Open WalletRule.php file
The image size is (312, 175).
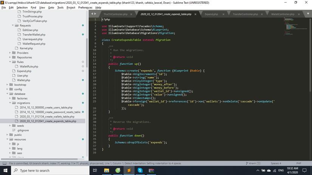click(x=29, y=66)
